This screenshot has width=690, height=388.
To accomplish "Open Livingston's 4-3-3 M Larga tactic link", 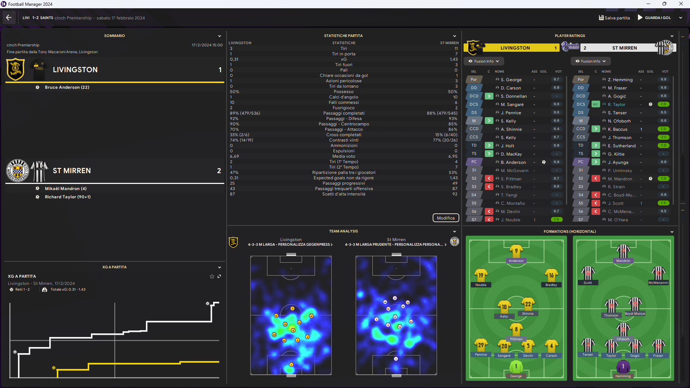I will pyautogui.click(x=290, y=245).
